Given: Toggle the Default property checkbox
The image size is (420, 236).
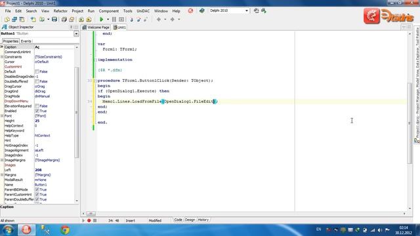Looking at the screenshot, I should click(x=37, y=71).
